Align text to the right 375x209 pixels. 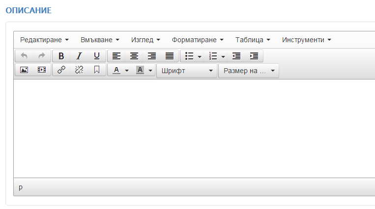(152, 56)
